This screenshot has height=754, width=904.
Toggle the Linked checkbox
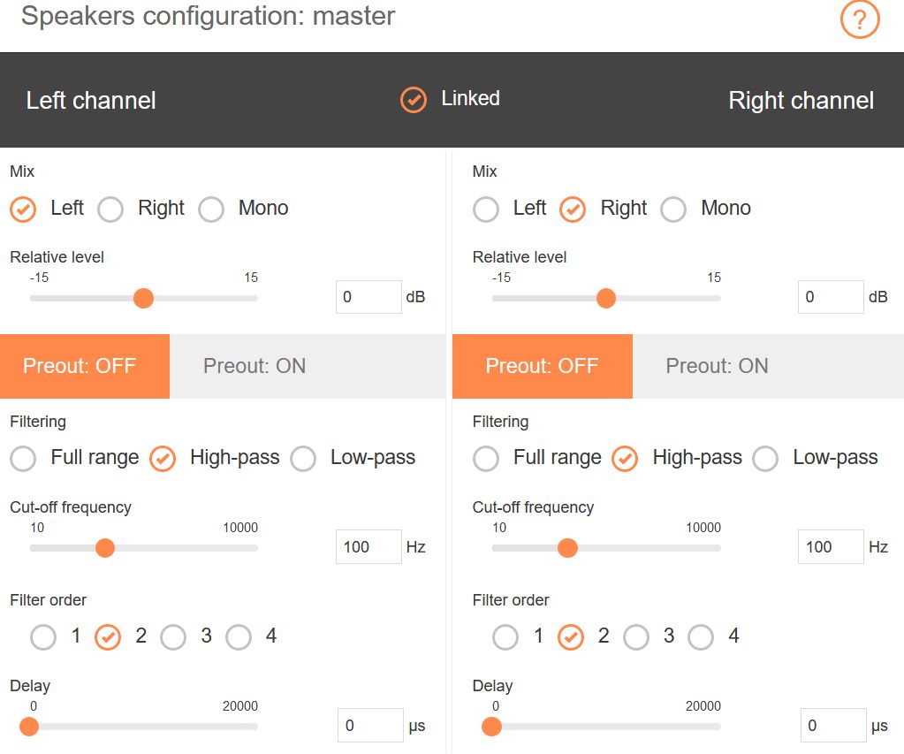tap(414, 100)
